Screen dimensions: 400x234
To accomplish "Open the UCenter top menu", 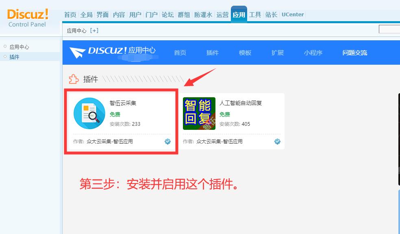I will pos(293,15).
